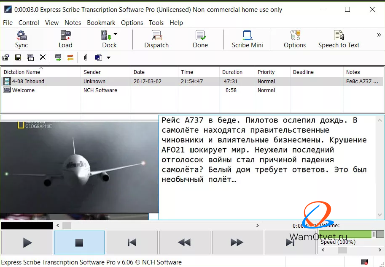Image resolution: width=385 pixels, height=267 pixels.
Task: Sync dictations using the Sync icon
Action: [x=21, y=38]
